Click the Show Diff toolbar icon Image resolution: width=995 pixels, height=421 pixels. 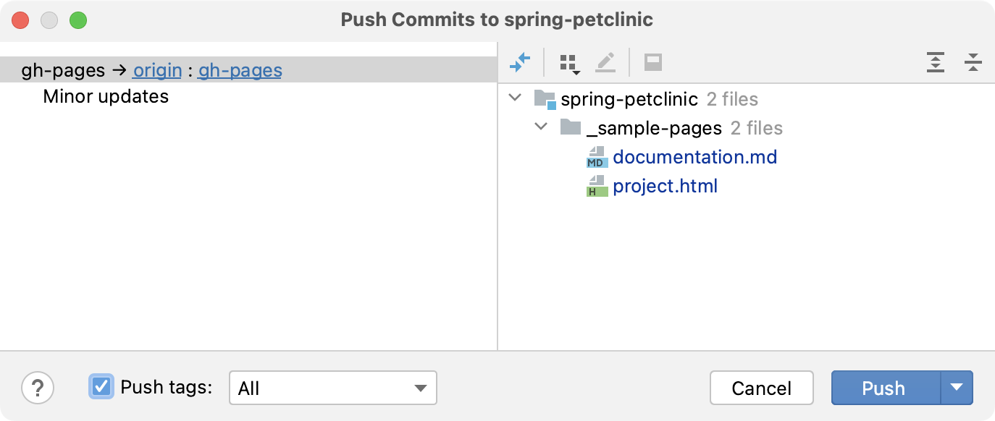click(x=520, y=63)
